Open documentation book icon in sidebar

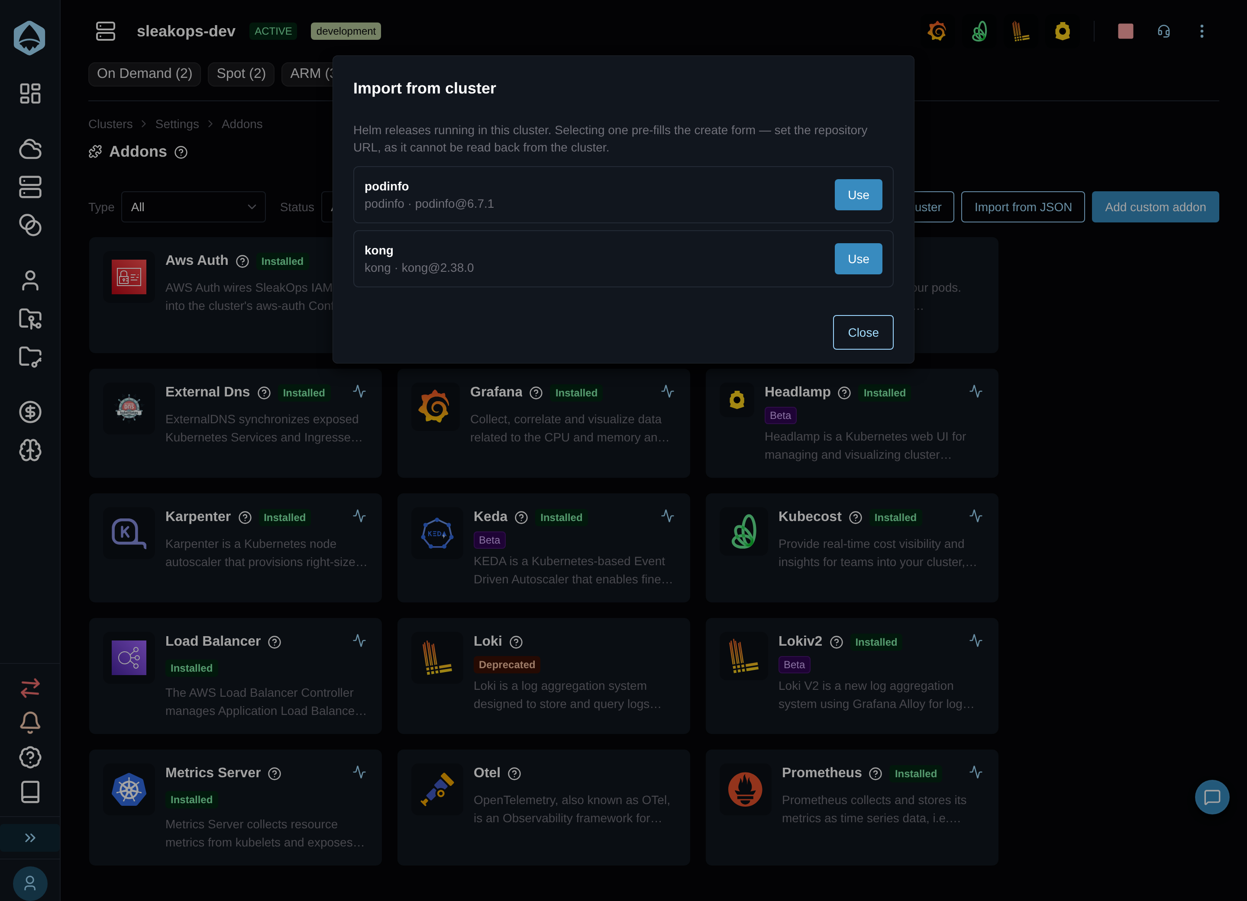pos(30,792)
